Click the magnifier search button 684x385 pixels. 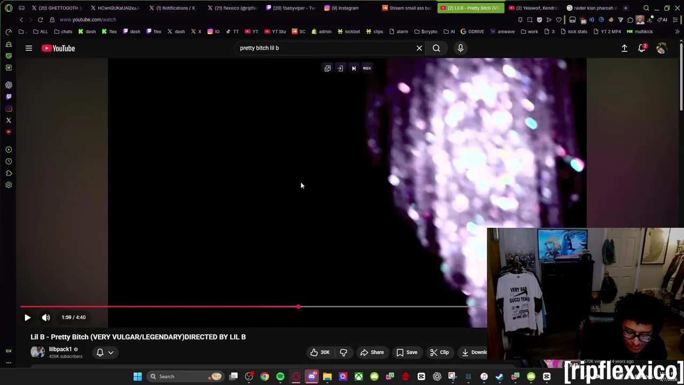tap(436, 48)
